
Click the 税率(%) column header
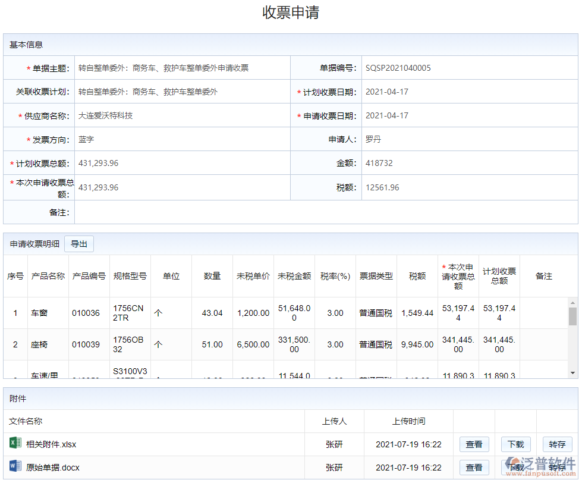tap(335, 276)
